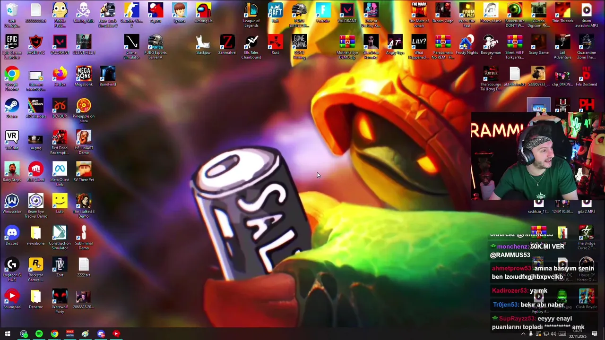Open Chrome from the taskbar
Screen dimensions: 605x340
(54, 334)
